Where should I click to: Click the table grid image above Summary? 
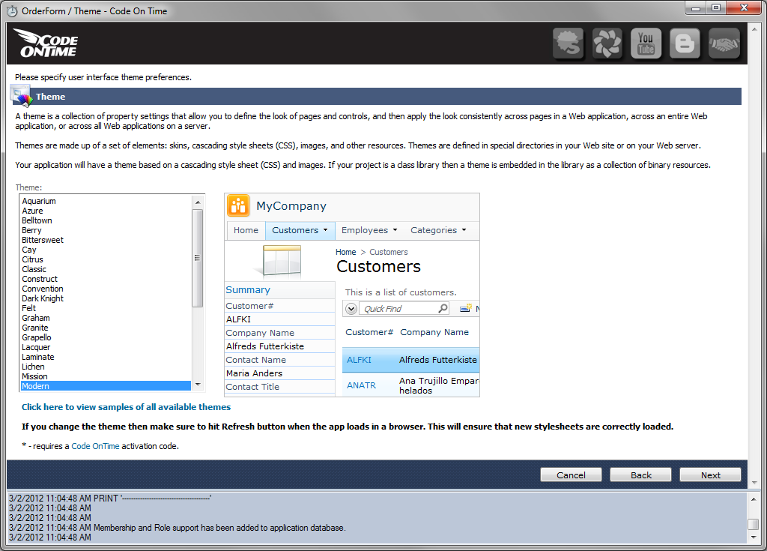pos(282,261)
